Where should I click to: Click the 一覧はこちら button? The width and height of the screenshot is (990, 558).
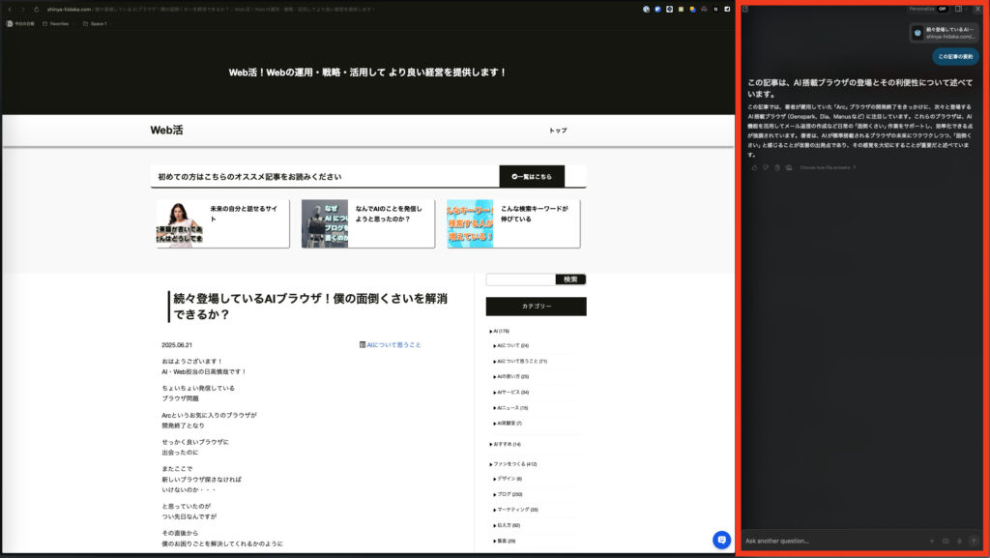pos(532,177)
